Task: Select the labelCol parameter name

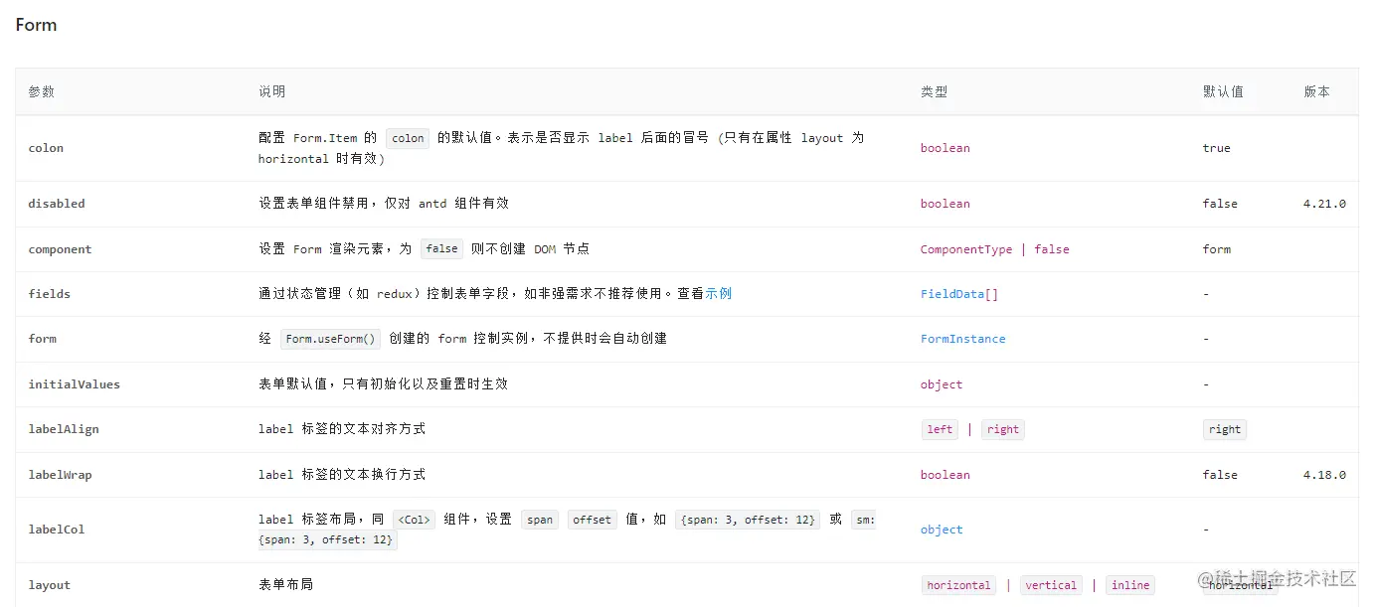Action: 57,530
